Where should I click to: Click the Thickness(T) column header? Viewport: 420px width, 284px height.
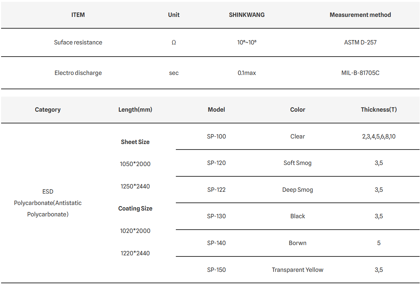click(379, 110)
